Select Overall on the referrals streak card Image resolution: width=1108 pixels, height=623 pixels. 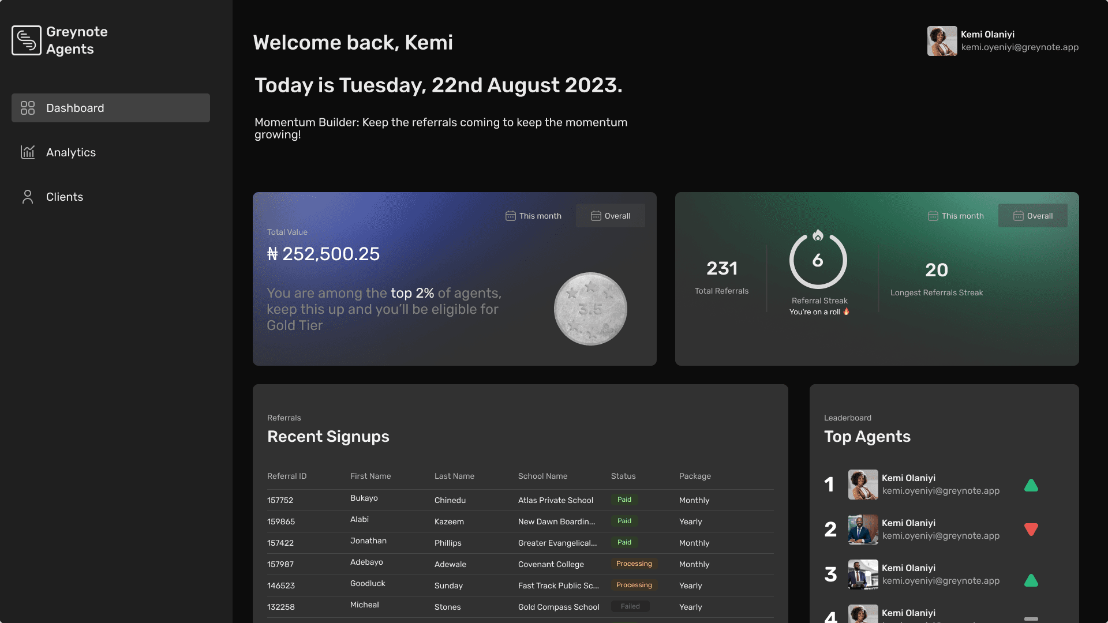pos(1033,216)
